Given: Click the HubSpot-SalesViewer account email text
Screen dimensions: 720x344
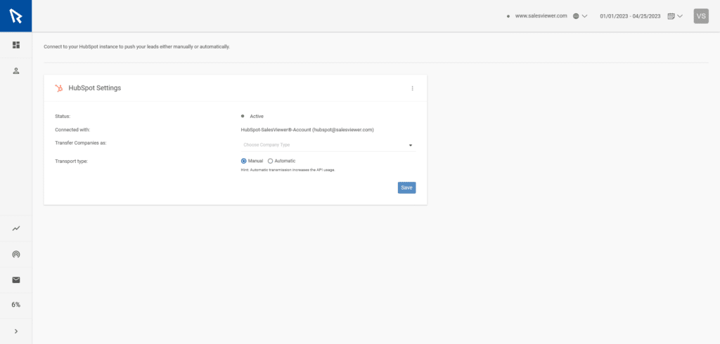Looking at the screenshot, I should [x=307, y=130].
